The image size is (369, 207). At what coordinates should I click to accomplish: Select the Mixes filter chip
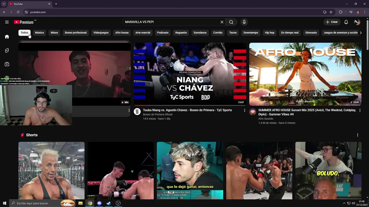pos(54,32)
